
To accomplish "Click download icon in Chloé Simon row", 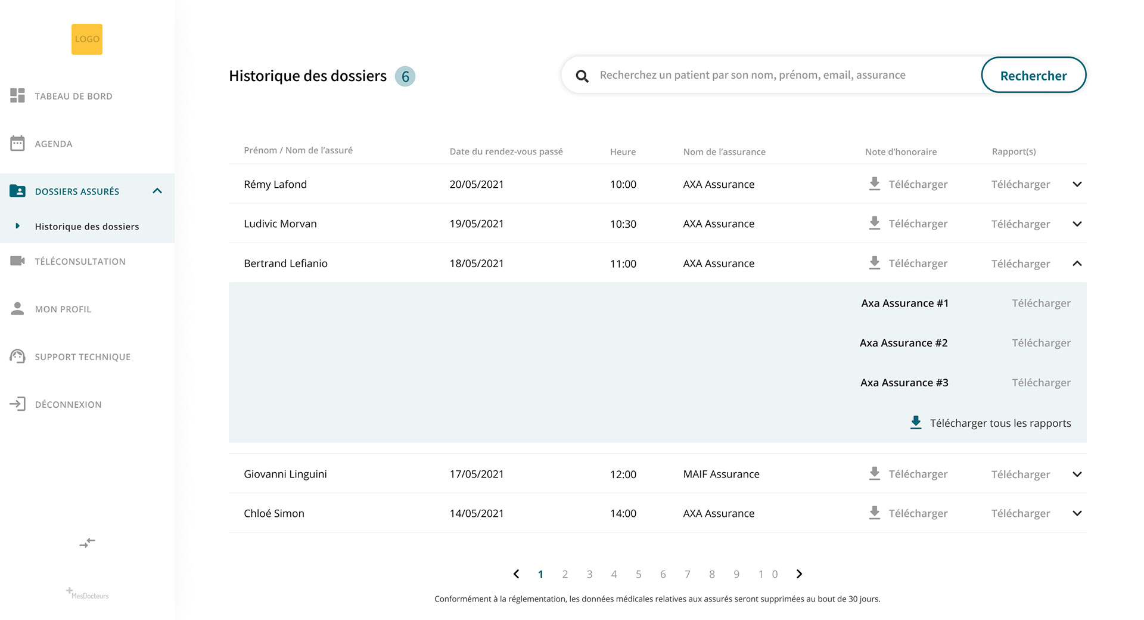I will (874, 513).
